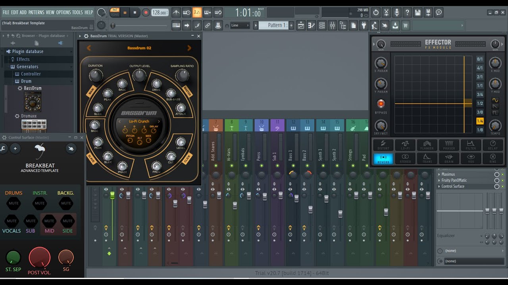Open the TOOLS menu
Screen dimensions: 508x285
pos(77,12)
